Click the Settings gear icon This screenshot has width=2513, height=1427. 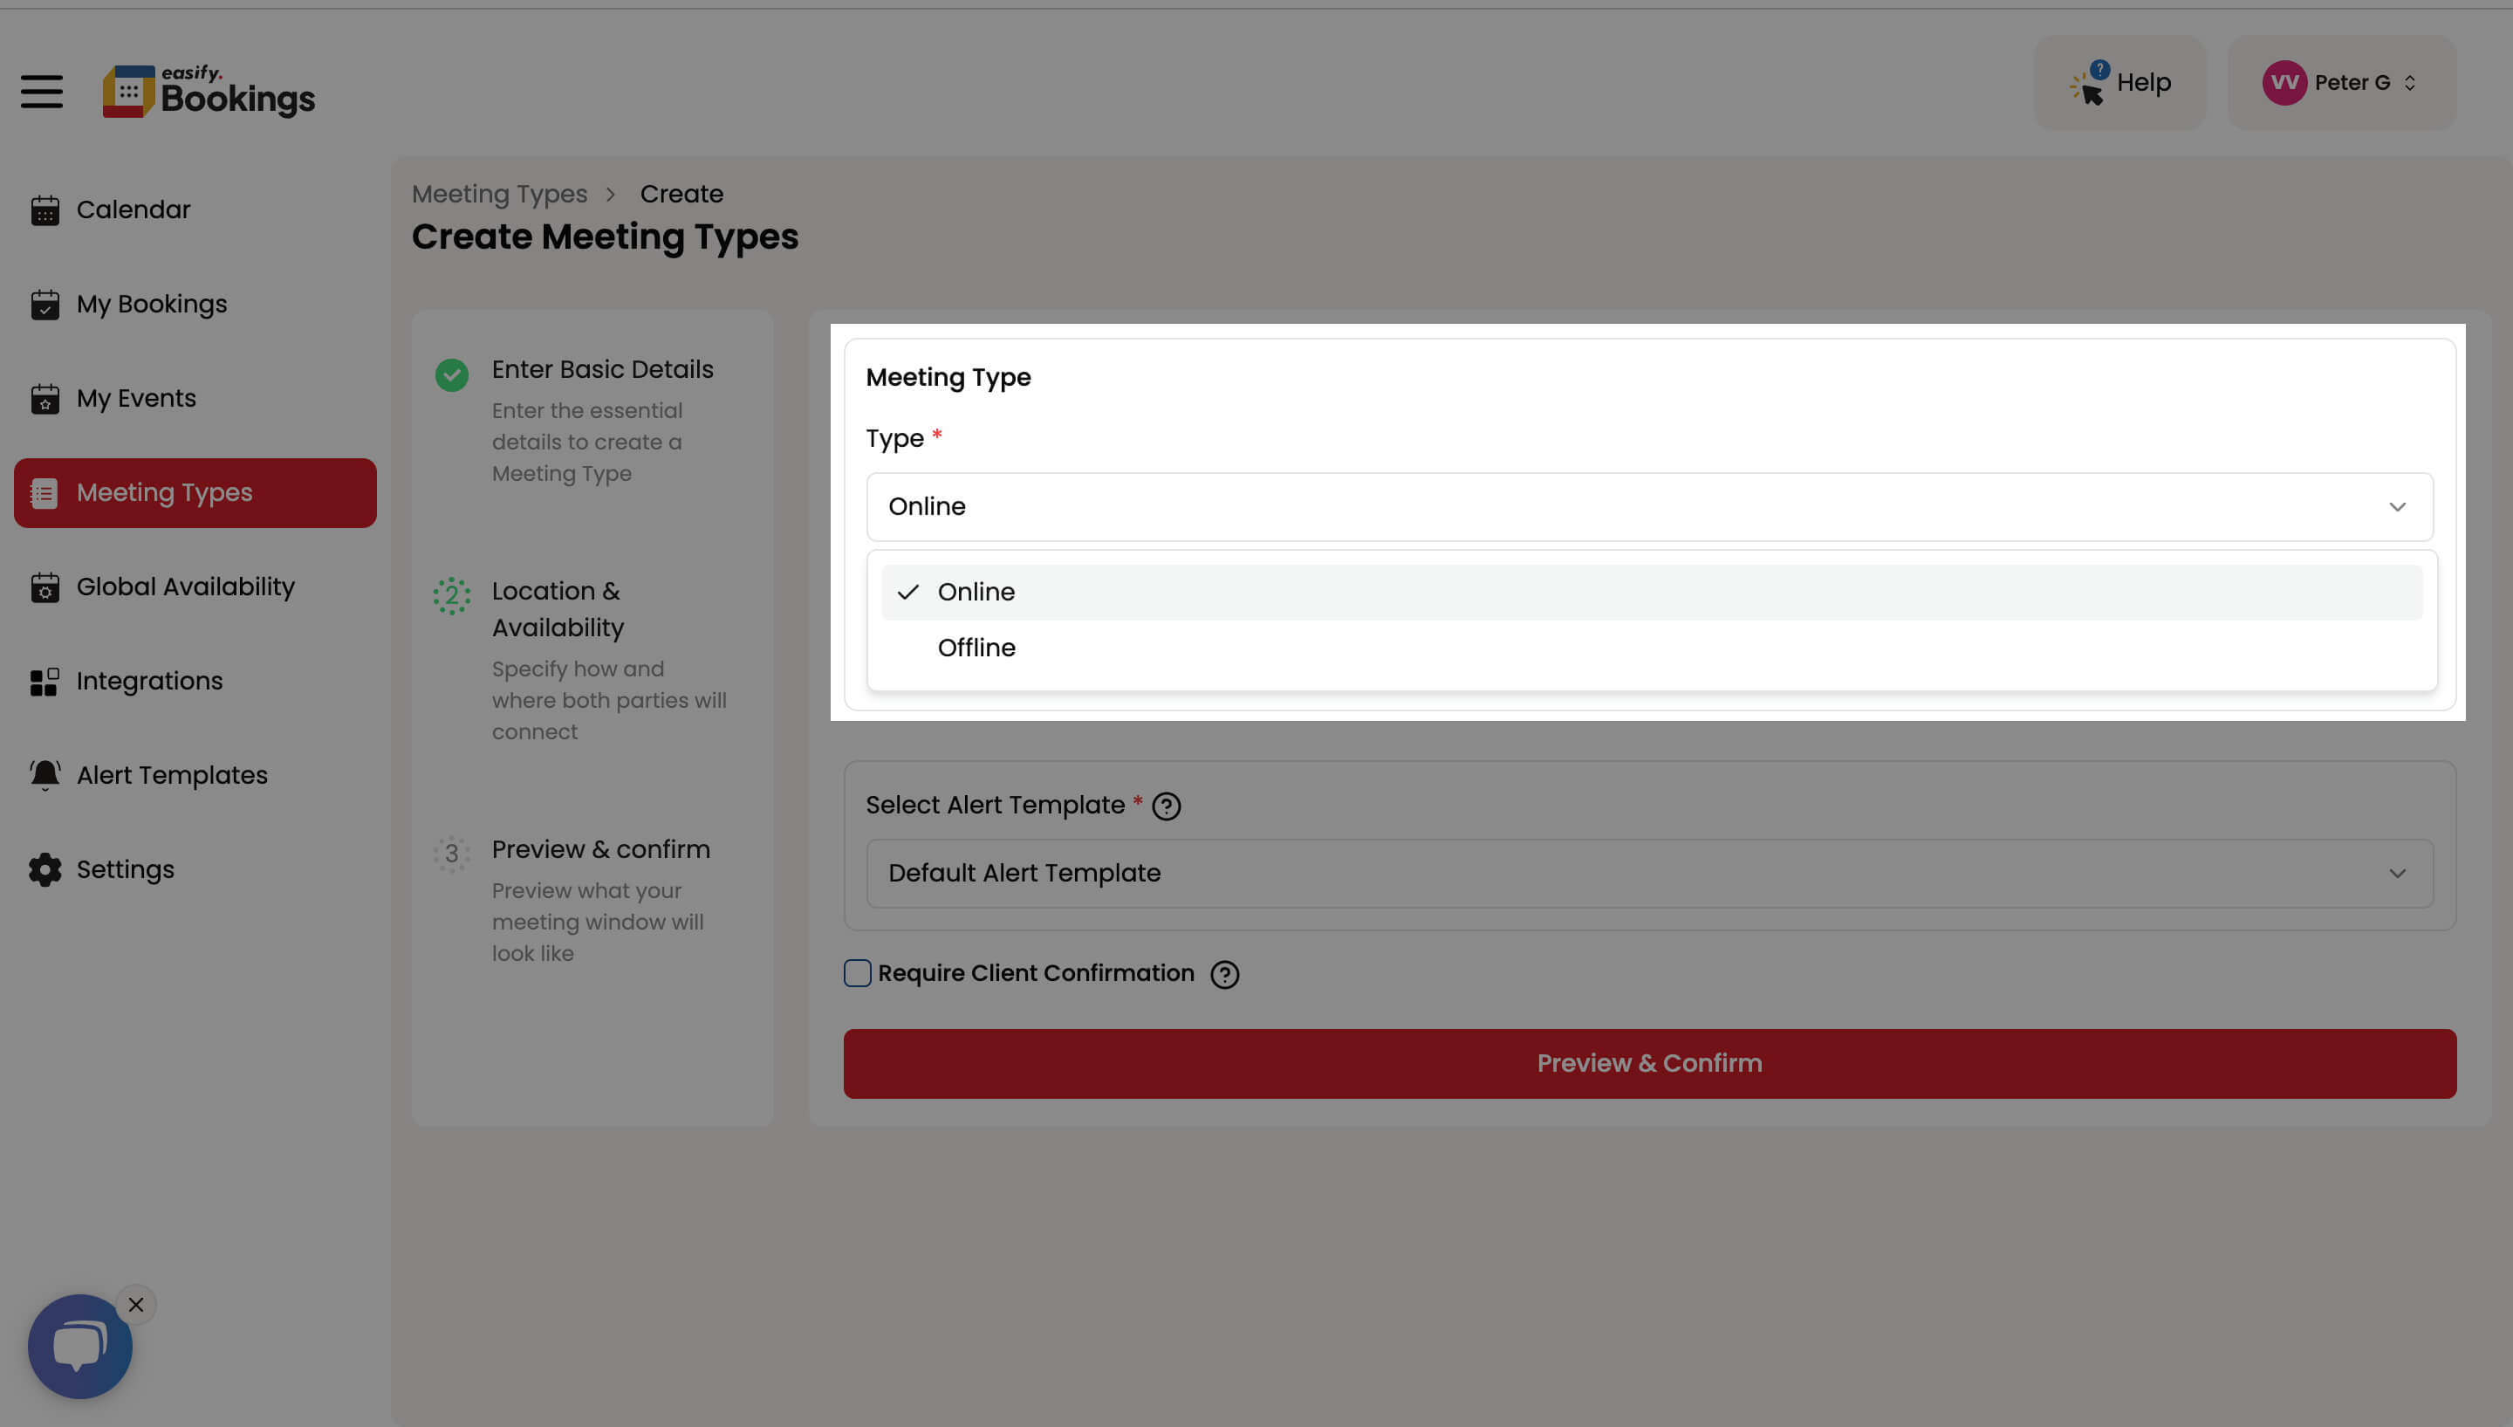point(45,869)
